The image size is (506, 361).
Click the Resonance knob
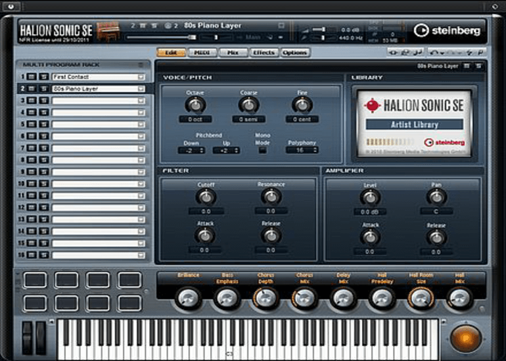tap(270, 197)
